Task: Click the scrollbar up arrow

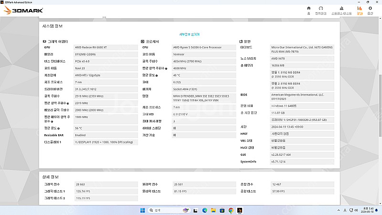Action: tap(380, 18)
